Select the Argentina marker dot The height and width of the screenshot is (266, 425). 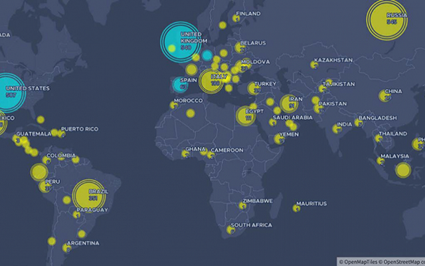pos(66,247)
